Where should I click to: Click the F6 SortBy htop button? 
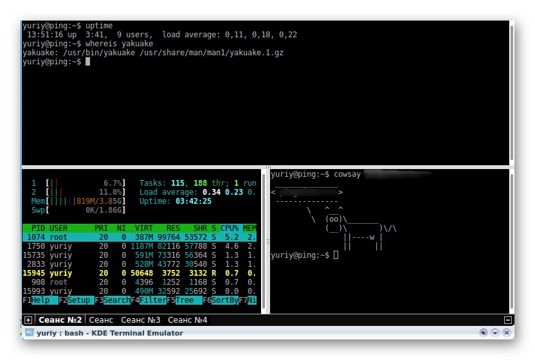point(221,300)
